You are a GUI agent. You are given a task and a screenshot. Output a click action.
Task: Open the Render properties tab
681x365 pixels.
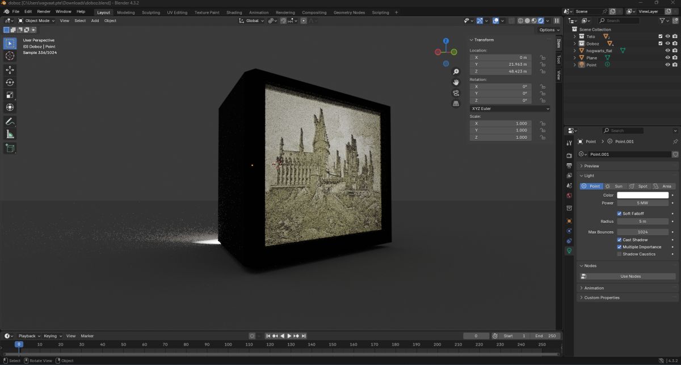pos(569,155)
